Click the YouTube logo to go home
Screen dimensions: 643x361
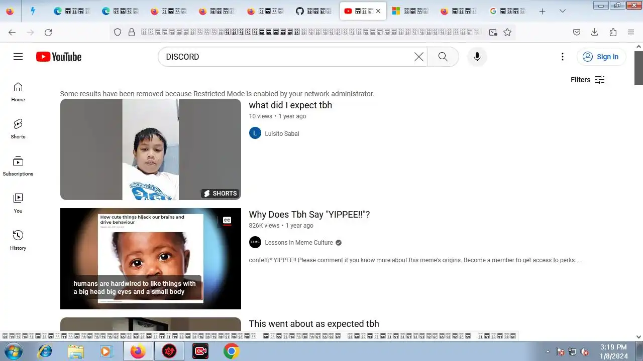[x=59, y=57]
